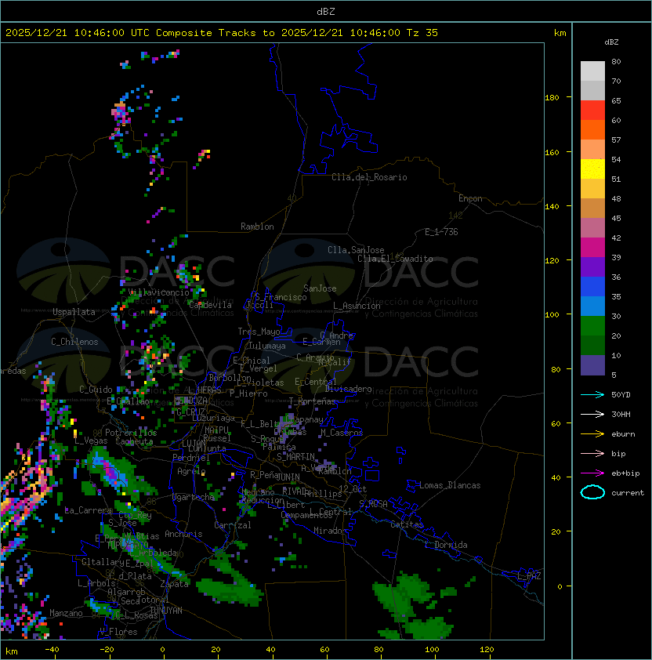Screen dimensions: 652x660
Task: Click the 'C_Guido' map label
Action: point(96,390)
